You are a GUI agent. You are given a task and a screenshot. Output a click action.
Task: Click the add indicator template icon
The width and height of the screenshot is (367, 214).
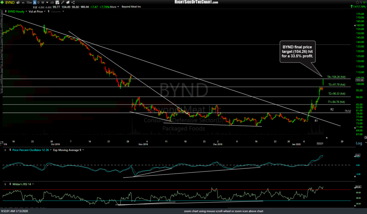[57, 3]
